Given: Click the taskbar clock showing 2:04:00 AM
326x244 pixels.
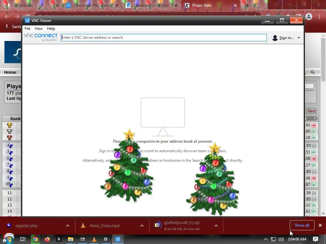Looking at the screenshot, I should coord(297,239).
